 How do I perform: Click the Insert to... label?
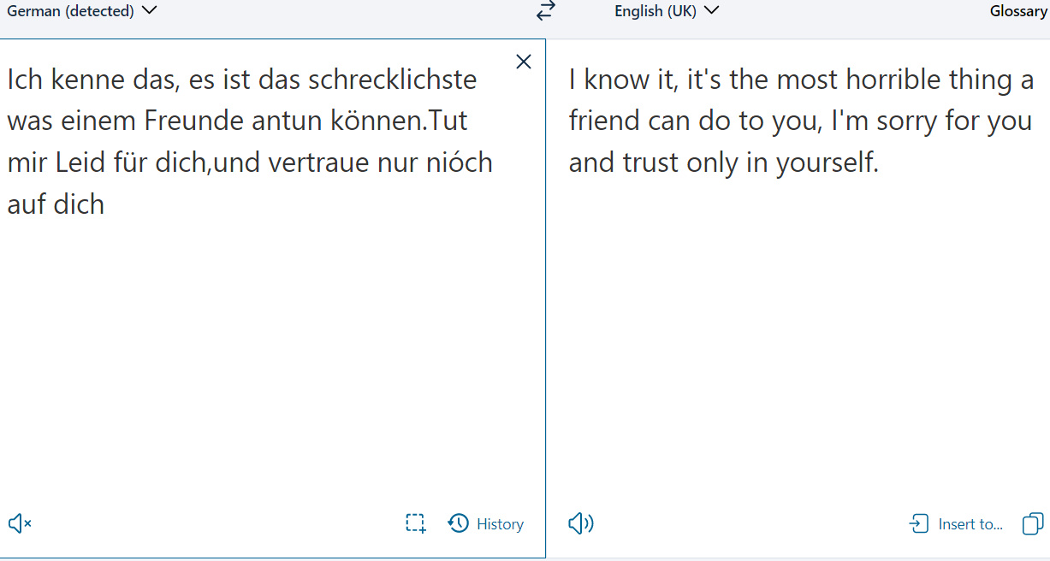click(x=970, y=524)
